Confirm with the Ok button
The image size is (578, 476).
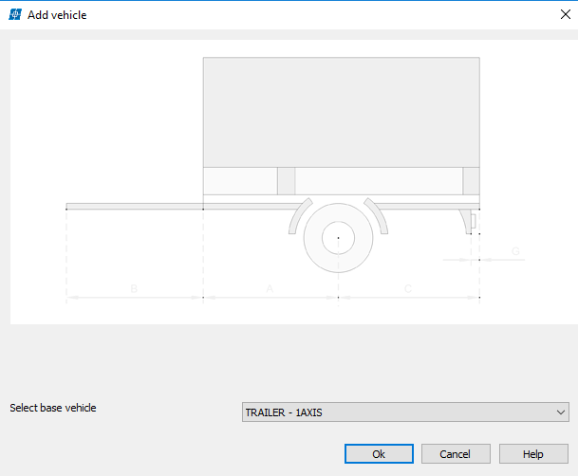coord(379,454)
